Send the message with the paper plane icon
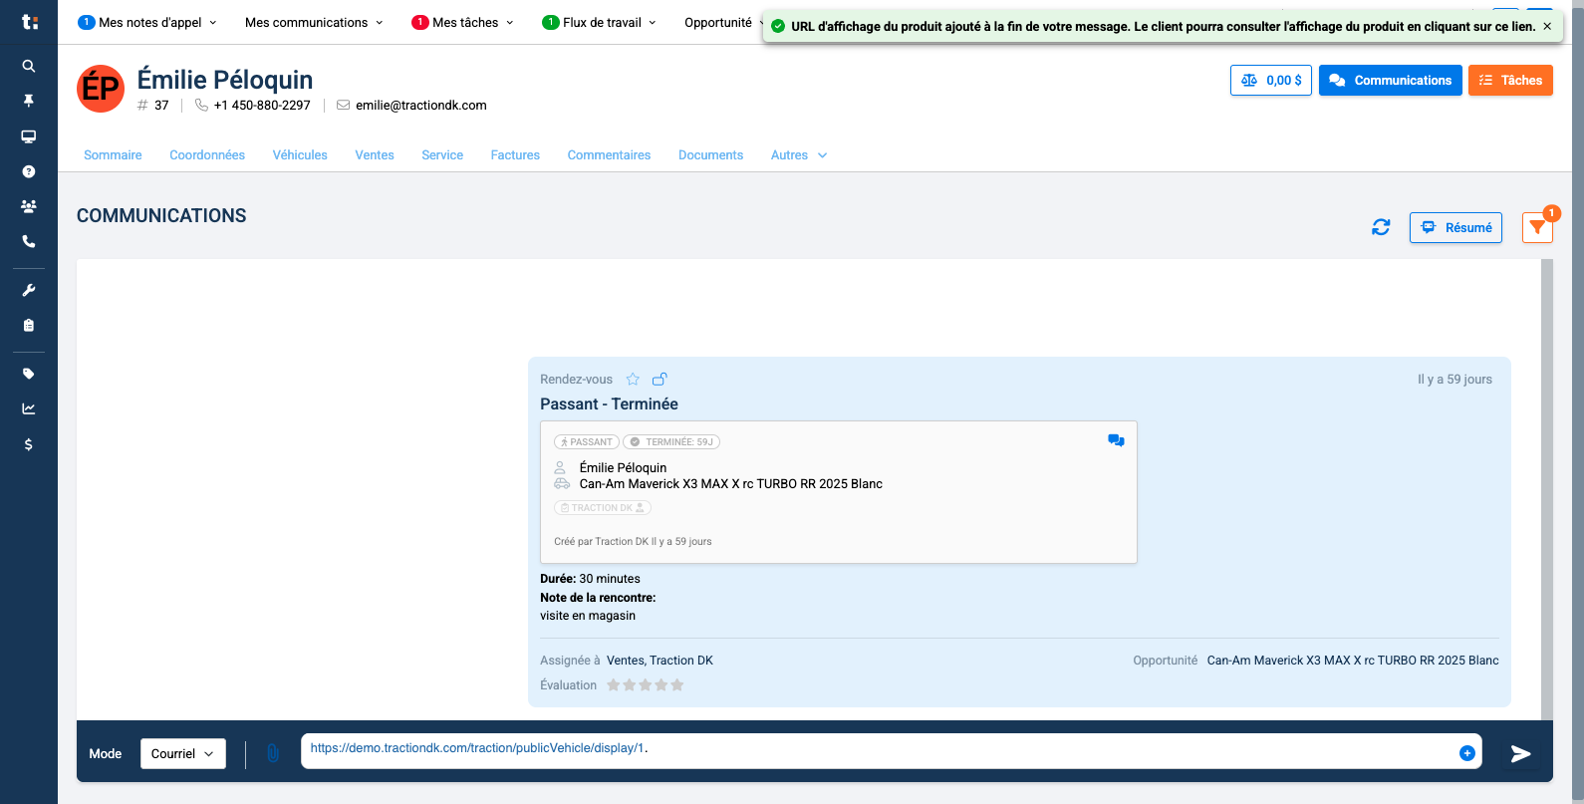The image size is (1584, 804). tap(1520, 754)
